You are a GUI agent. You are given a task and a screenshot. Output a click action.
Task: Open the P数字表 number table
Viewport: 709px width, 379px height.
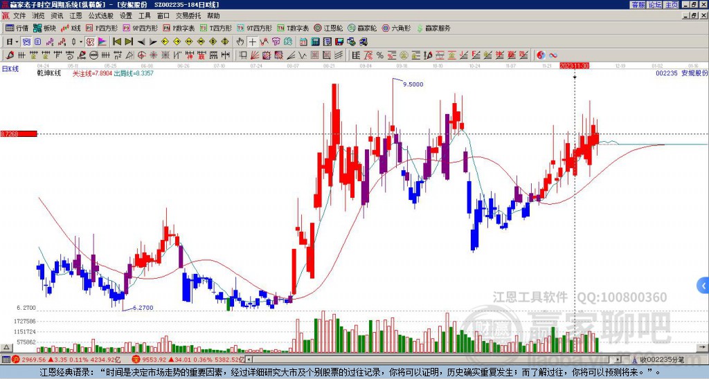(179, 28)
